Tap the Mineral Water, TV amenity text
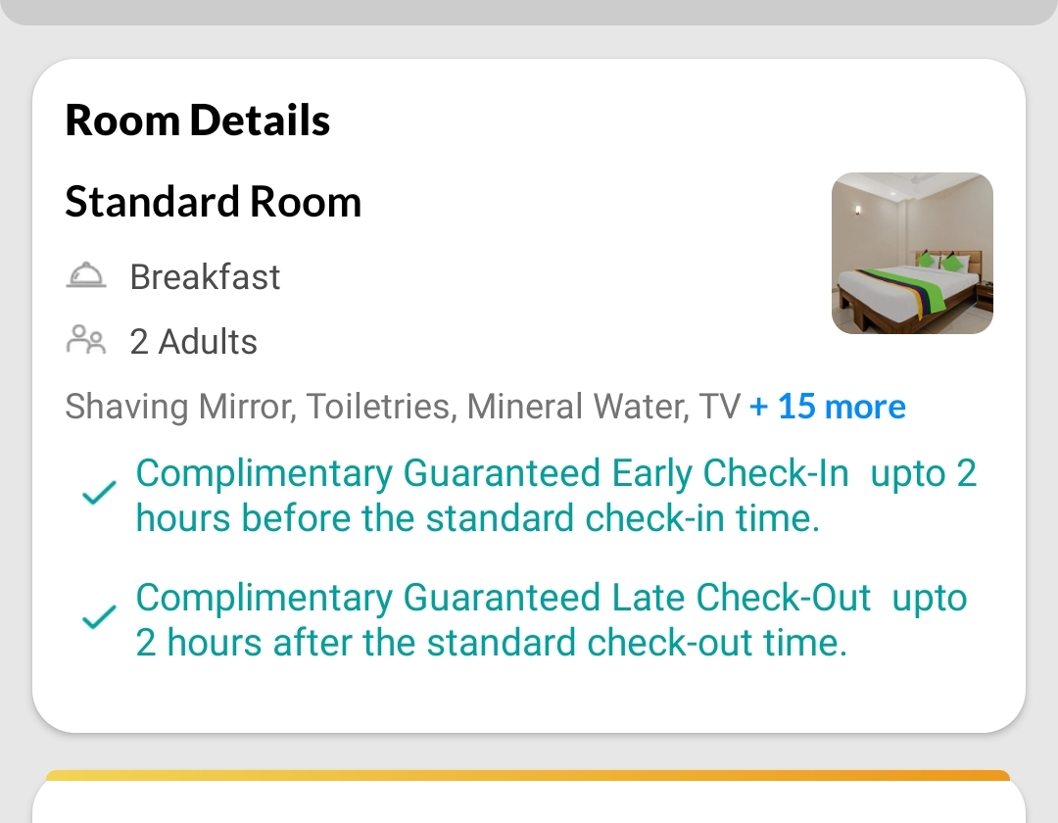Image resolution: width=1058 pixels, height=823 pixels. 603,407
